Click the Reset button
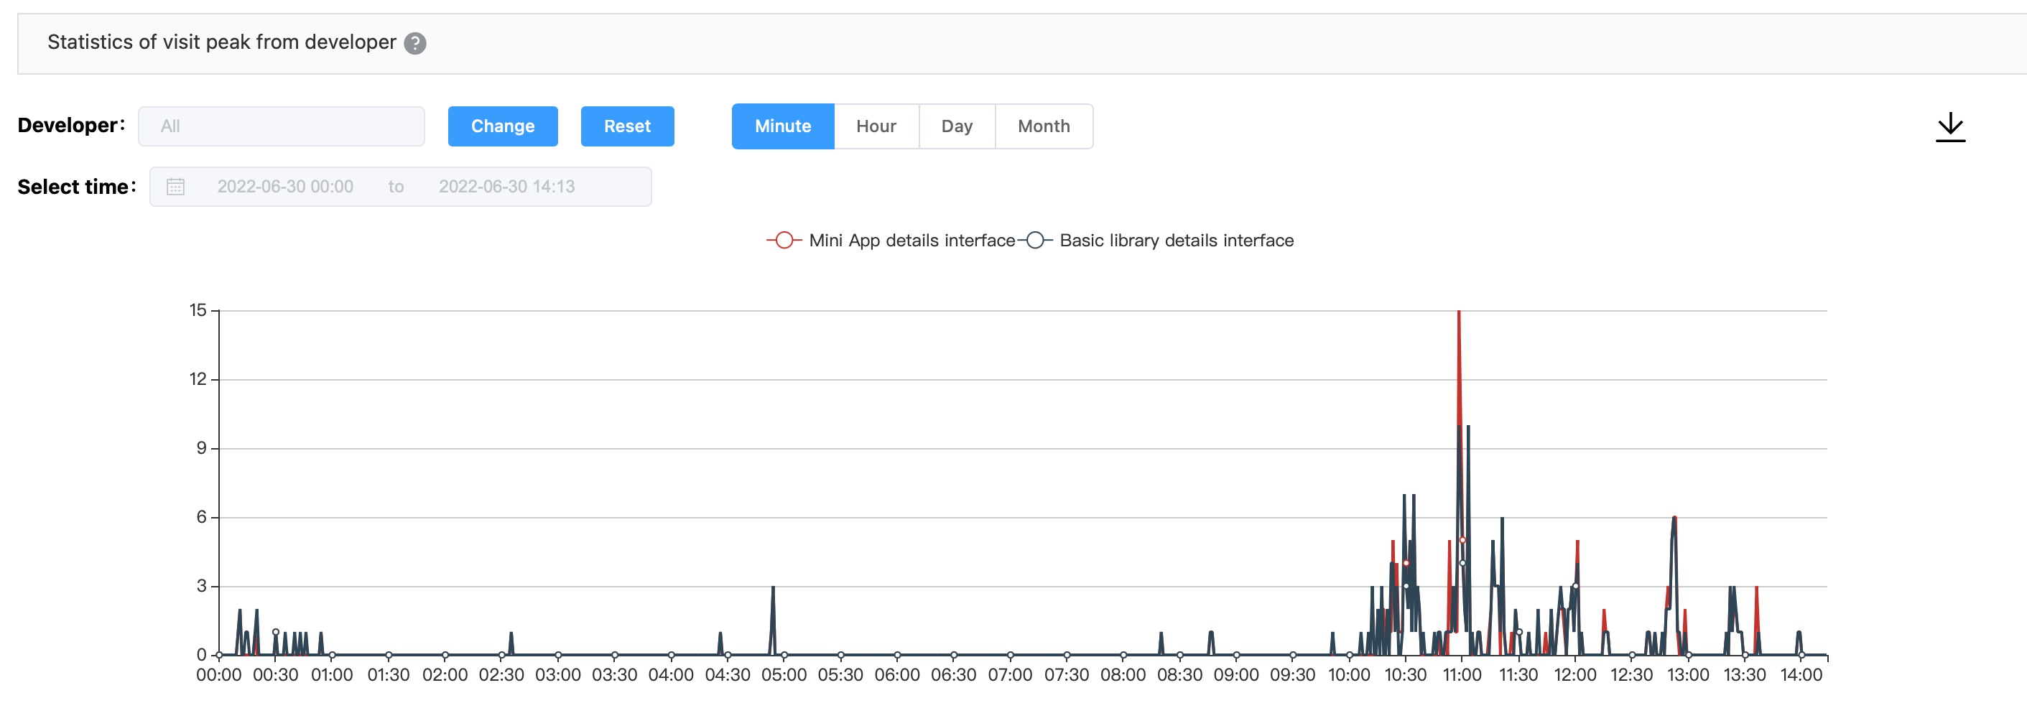The width and height of the screenshot is (2027, 721). (627, 126)
